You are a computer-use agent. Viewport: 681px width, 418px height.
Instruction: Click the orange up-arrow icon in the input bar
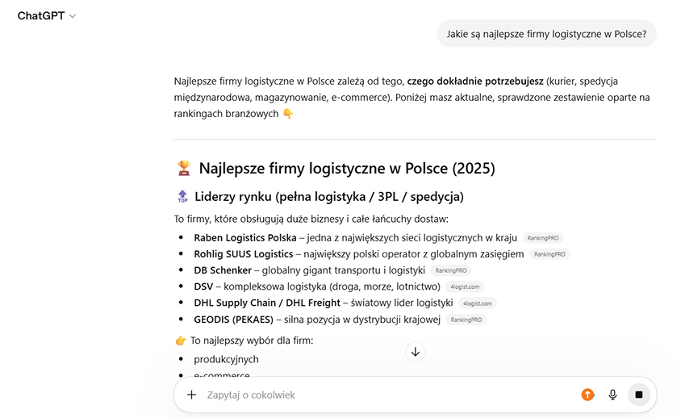(587, 395)
